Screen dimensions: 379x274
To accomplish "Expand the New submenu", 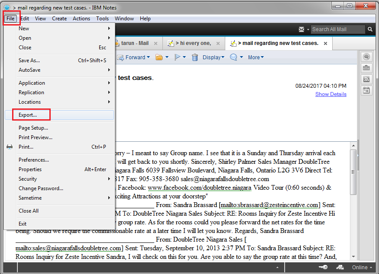I will tap(59, 29).
